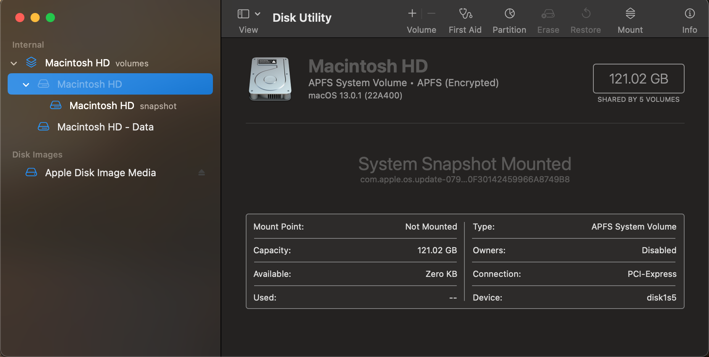Minimize the Disk Utility window
The image size is (709, 357).
coord(35,18)
